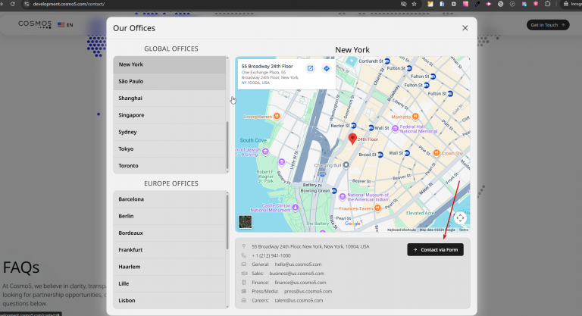The image size is (582, 316).
Task: Click the Get in Touch button
Action: [x=548, y=25]
